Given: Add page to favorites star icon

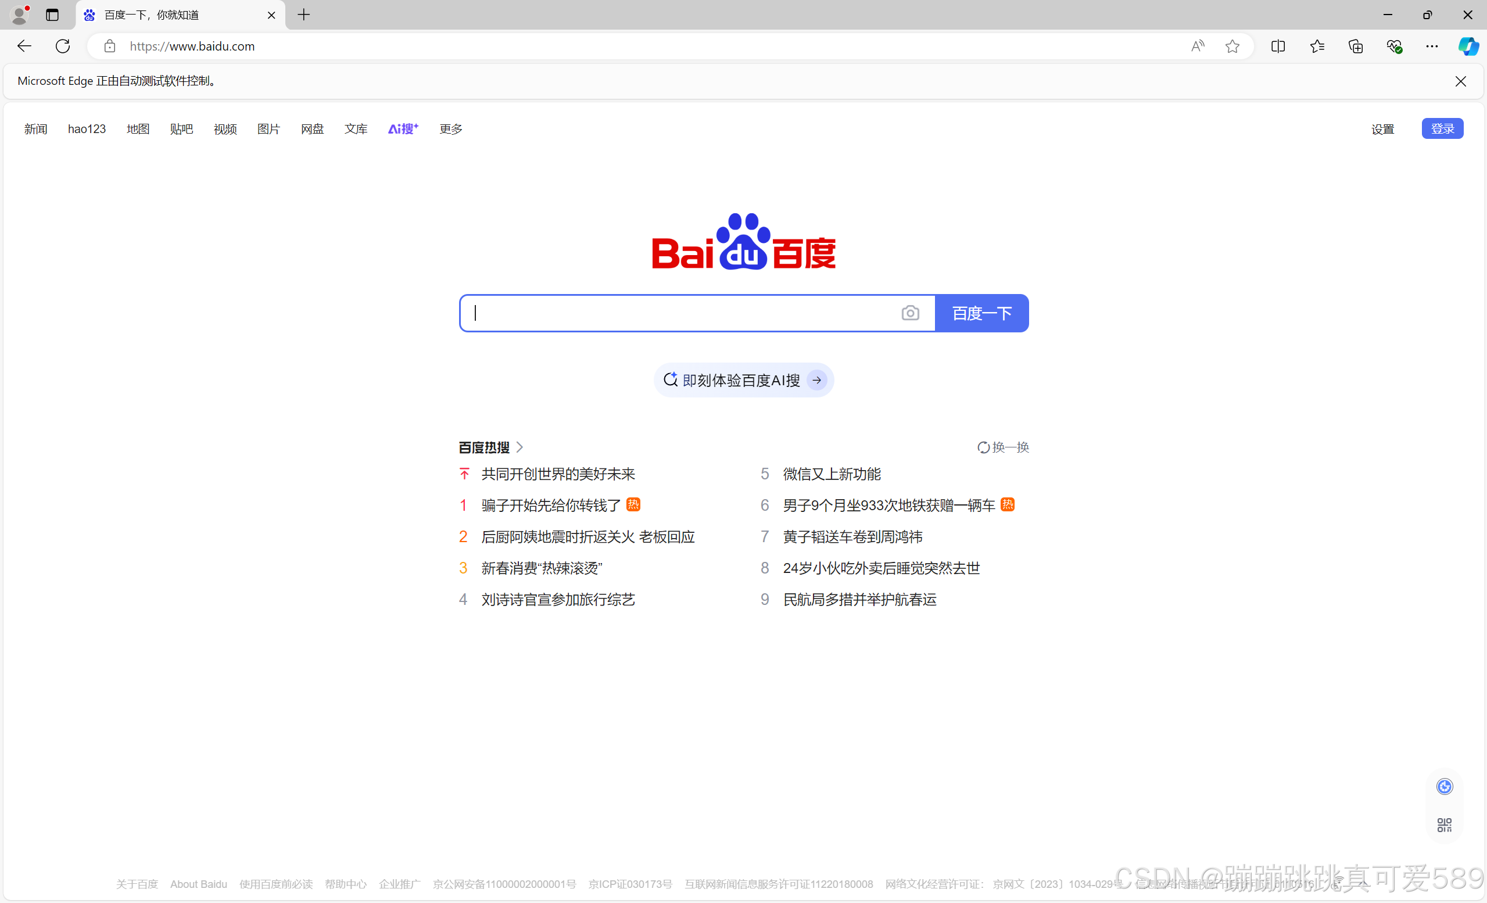Looking at the screenshot, I should coord(1232,46).
